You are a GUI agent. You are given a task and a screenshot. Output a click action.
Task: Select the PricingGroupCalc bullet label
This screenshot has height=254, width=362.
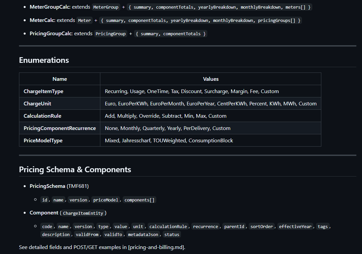(x=51, y=33)
